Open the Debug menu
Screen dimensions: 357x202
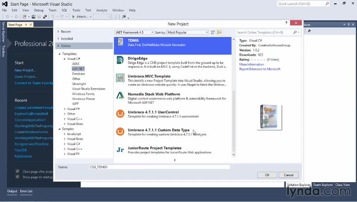point(38,10)
